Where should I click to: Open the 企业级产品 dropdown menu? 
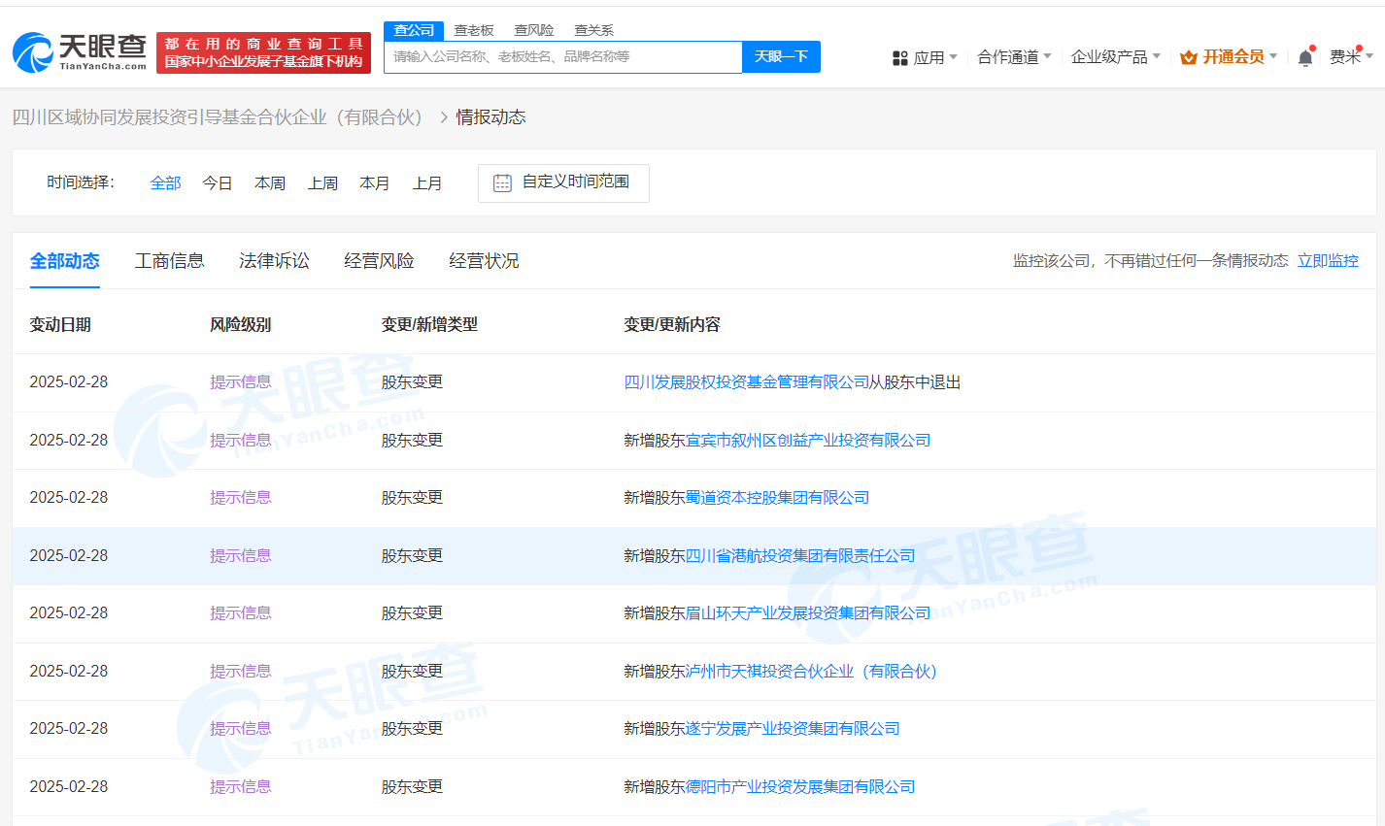click(1115, 57)
